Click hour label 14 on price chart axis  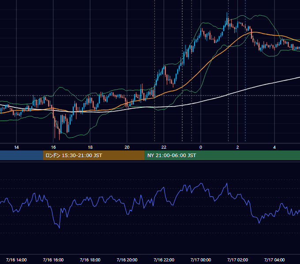16,147
